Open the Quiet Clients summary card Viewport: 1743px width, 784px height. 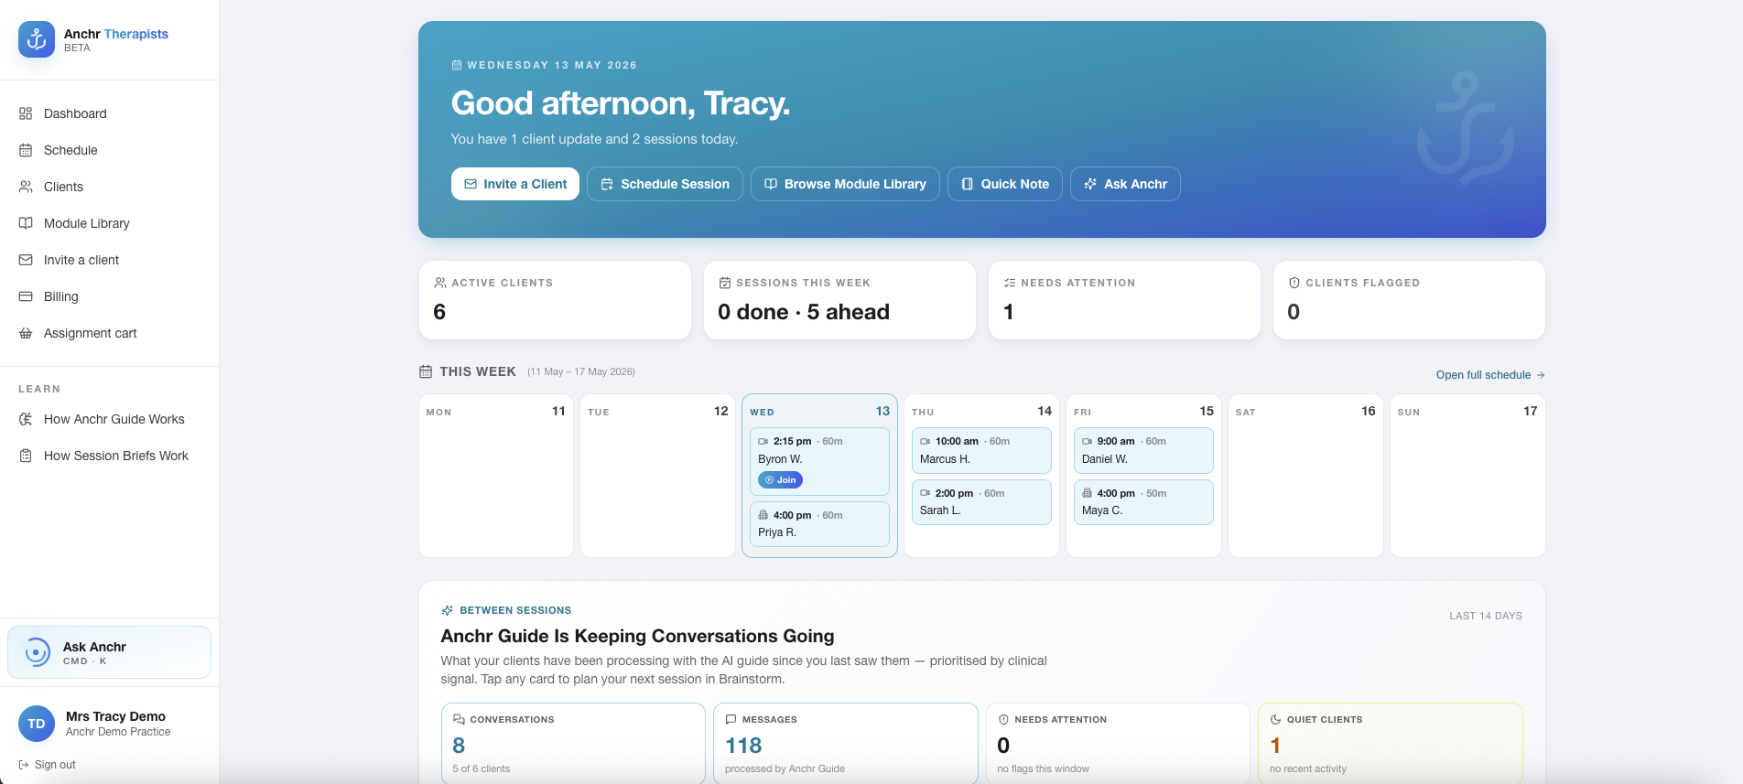[x=1391, y=743]
